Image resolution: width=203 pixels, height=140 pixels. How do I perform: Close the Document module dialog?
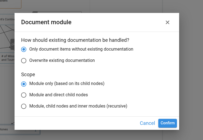(167, 22)
